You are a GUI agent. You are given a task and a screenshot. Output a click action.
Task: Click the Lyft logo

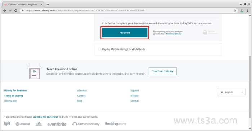[x=7, y=123]
